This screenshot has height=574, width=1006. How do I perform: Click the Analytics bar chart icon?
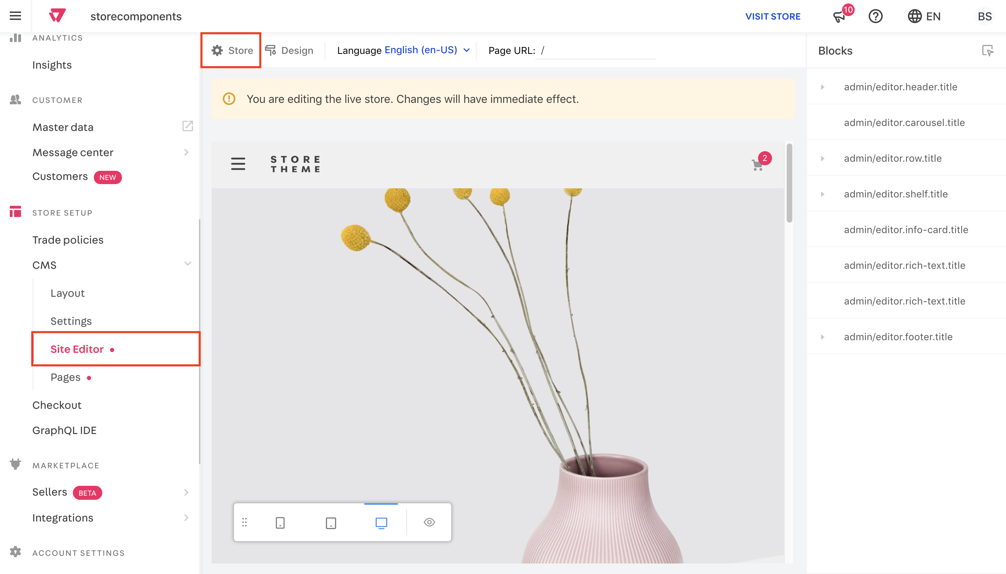15,38
